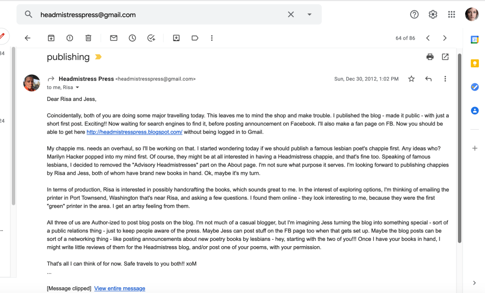Show search options dropdown
485x293 pixels.
[x=310, y=15]
